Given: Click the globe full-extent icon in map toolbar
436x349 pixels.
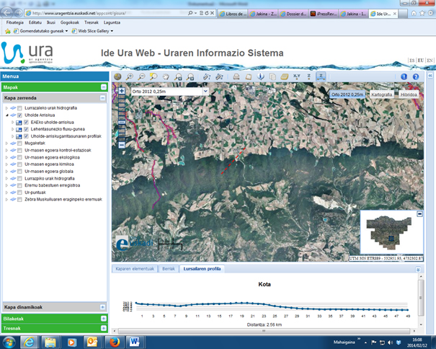Looking at the screenshot, I should [x=119, y=76].
